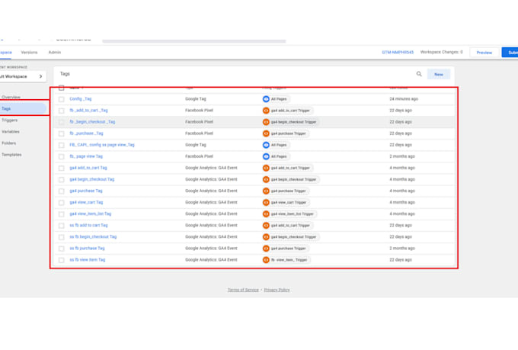Click the Preview button

click(x=484, y=53)
